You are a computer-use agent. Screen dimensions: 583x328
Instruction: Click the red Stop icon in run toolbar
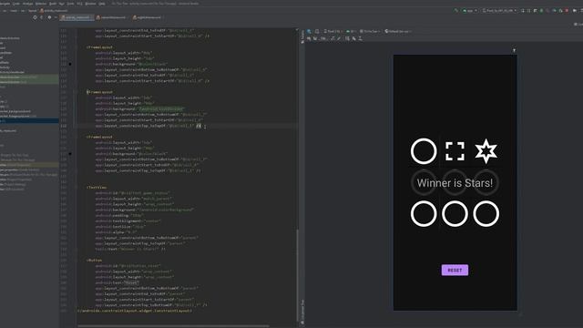(567, 10)
